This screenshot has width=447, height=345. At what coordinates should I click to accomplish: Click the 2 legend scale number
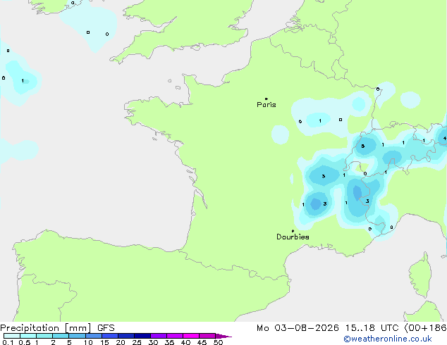click(x=53, y=342)
